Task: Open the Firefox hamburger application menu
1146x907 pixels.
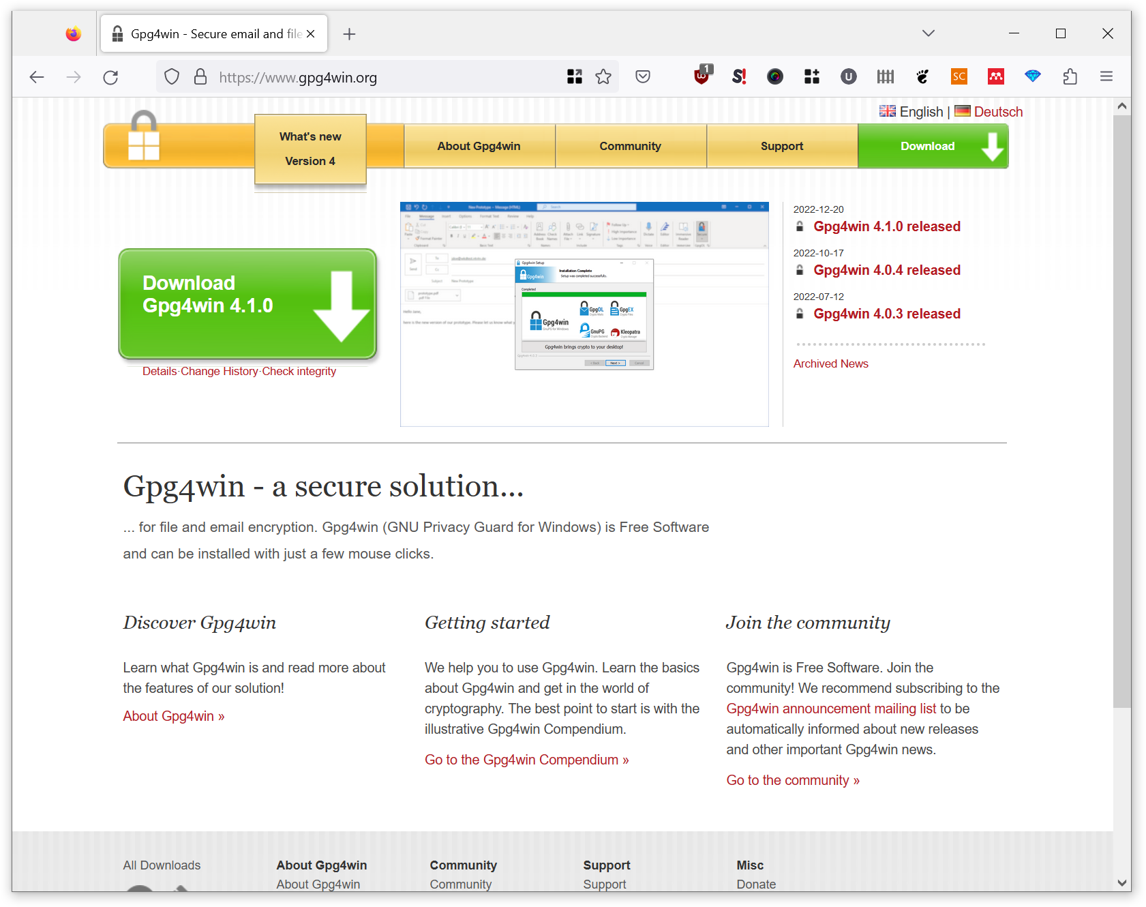Action: click(x=1106, y=76)
